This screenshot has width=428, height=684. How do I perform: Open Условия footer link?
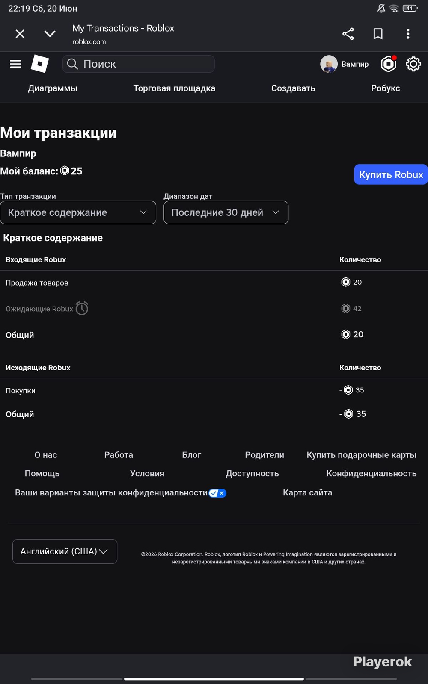coord(147,473)
